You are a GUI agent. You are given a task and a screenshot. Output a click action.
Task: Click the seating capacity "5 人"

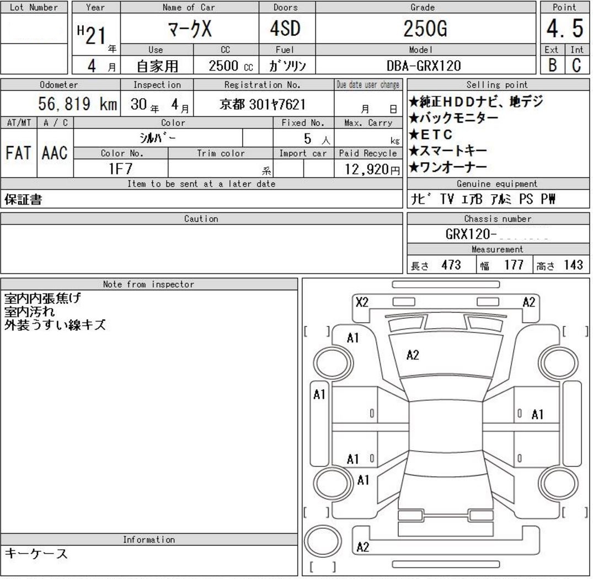point(317,139)
